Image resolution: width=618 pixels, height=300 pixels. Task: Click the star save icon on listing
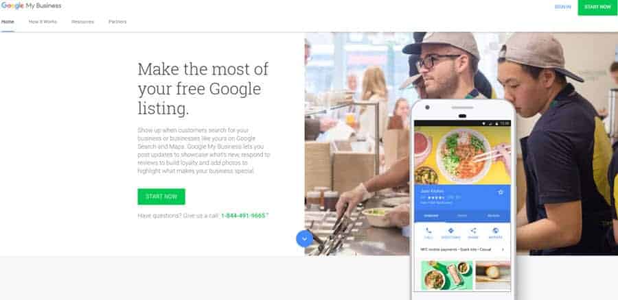point(501,192)
